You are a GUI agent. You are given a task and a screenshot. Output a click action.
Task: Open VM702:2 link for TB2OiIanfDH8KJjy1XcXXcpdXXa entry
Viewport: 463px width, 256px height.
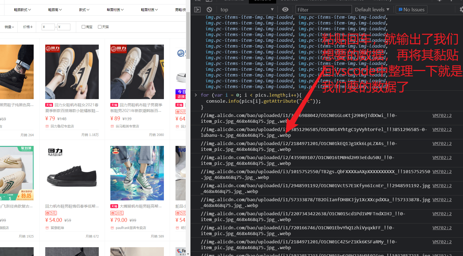point(442,200)
